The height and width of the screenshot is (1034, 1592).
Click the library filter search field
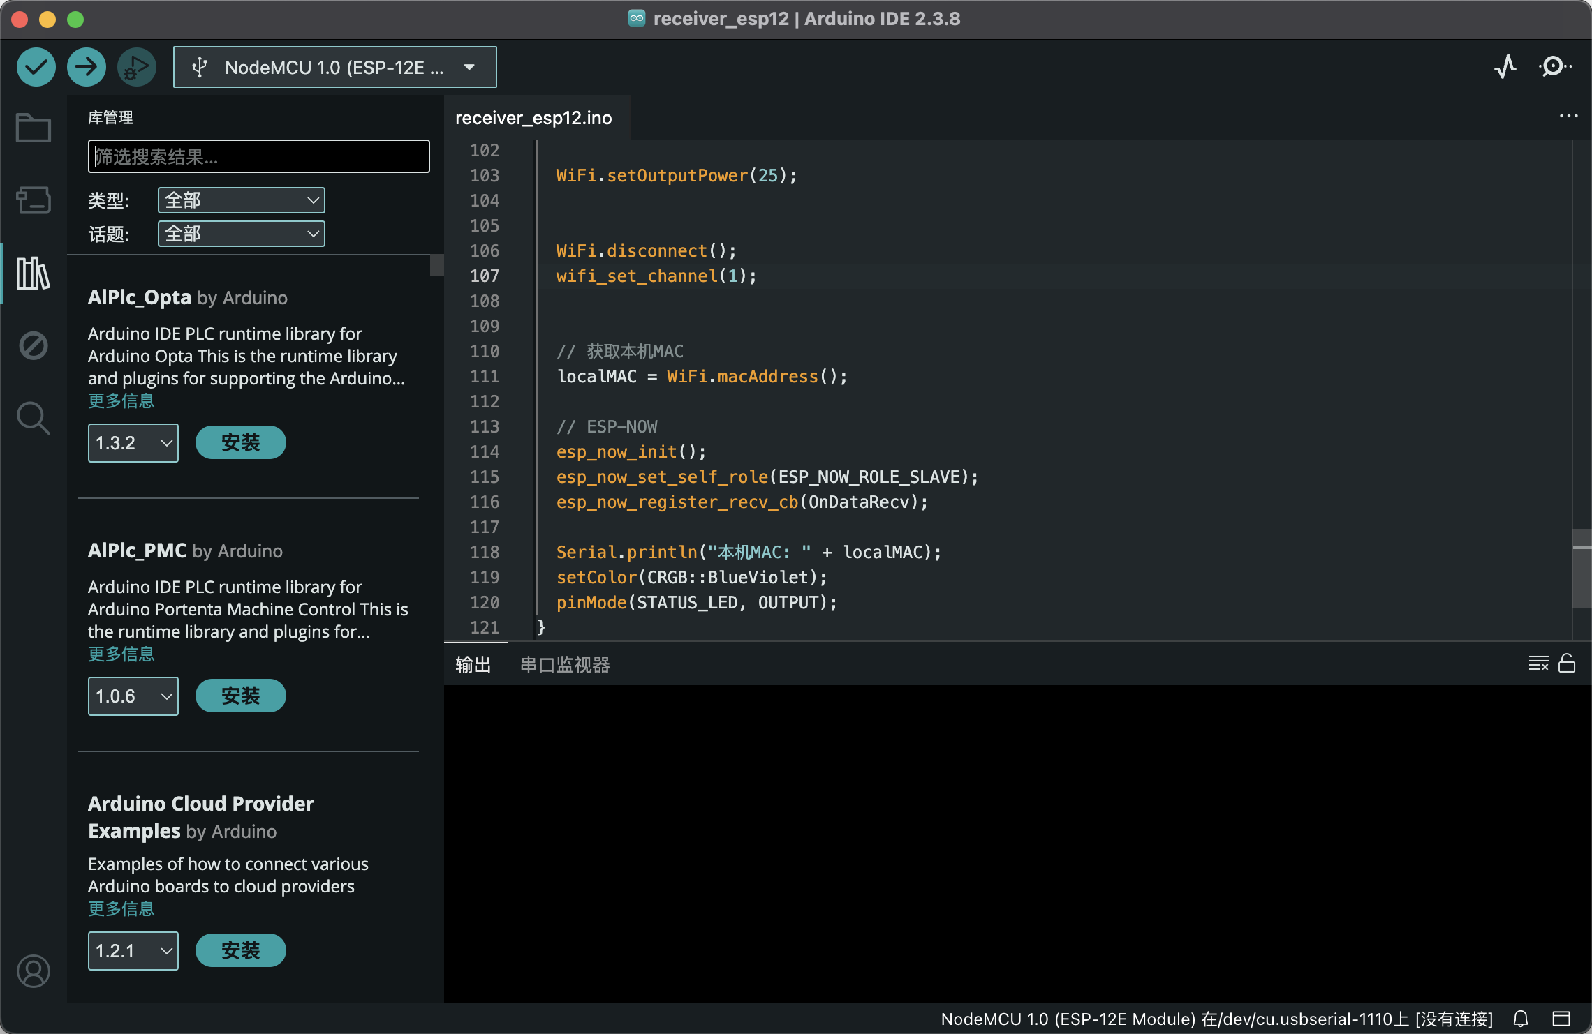(x=258, y=156)
